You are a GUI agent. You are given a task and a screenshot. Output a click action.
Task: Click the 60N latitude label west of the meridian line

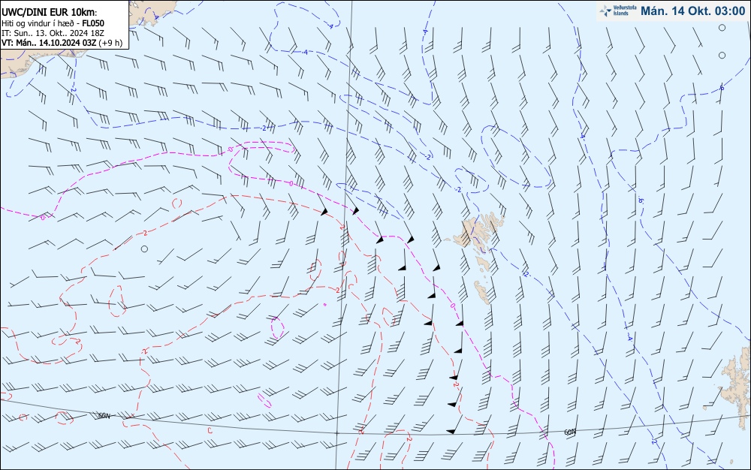[104, 415]
